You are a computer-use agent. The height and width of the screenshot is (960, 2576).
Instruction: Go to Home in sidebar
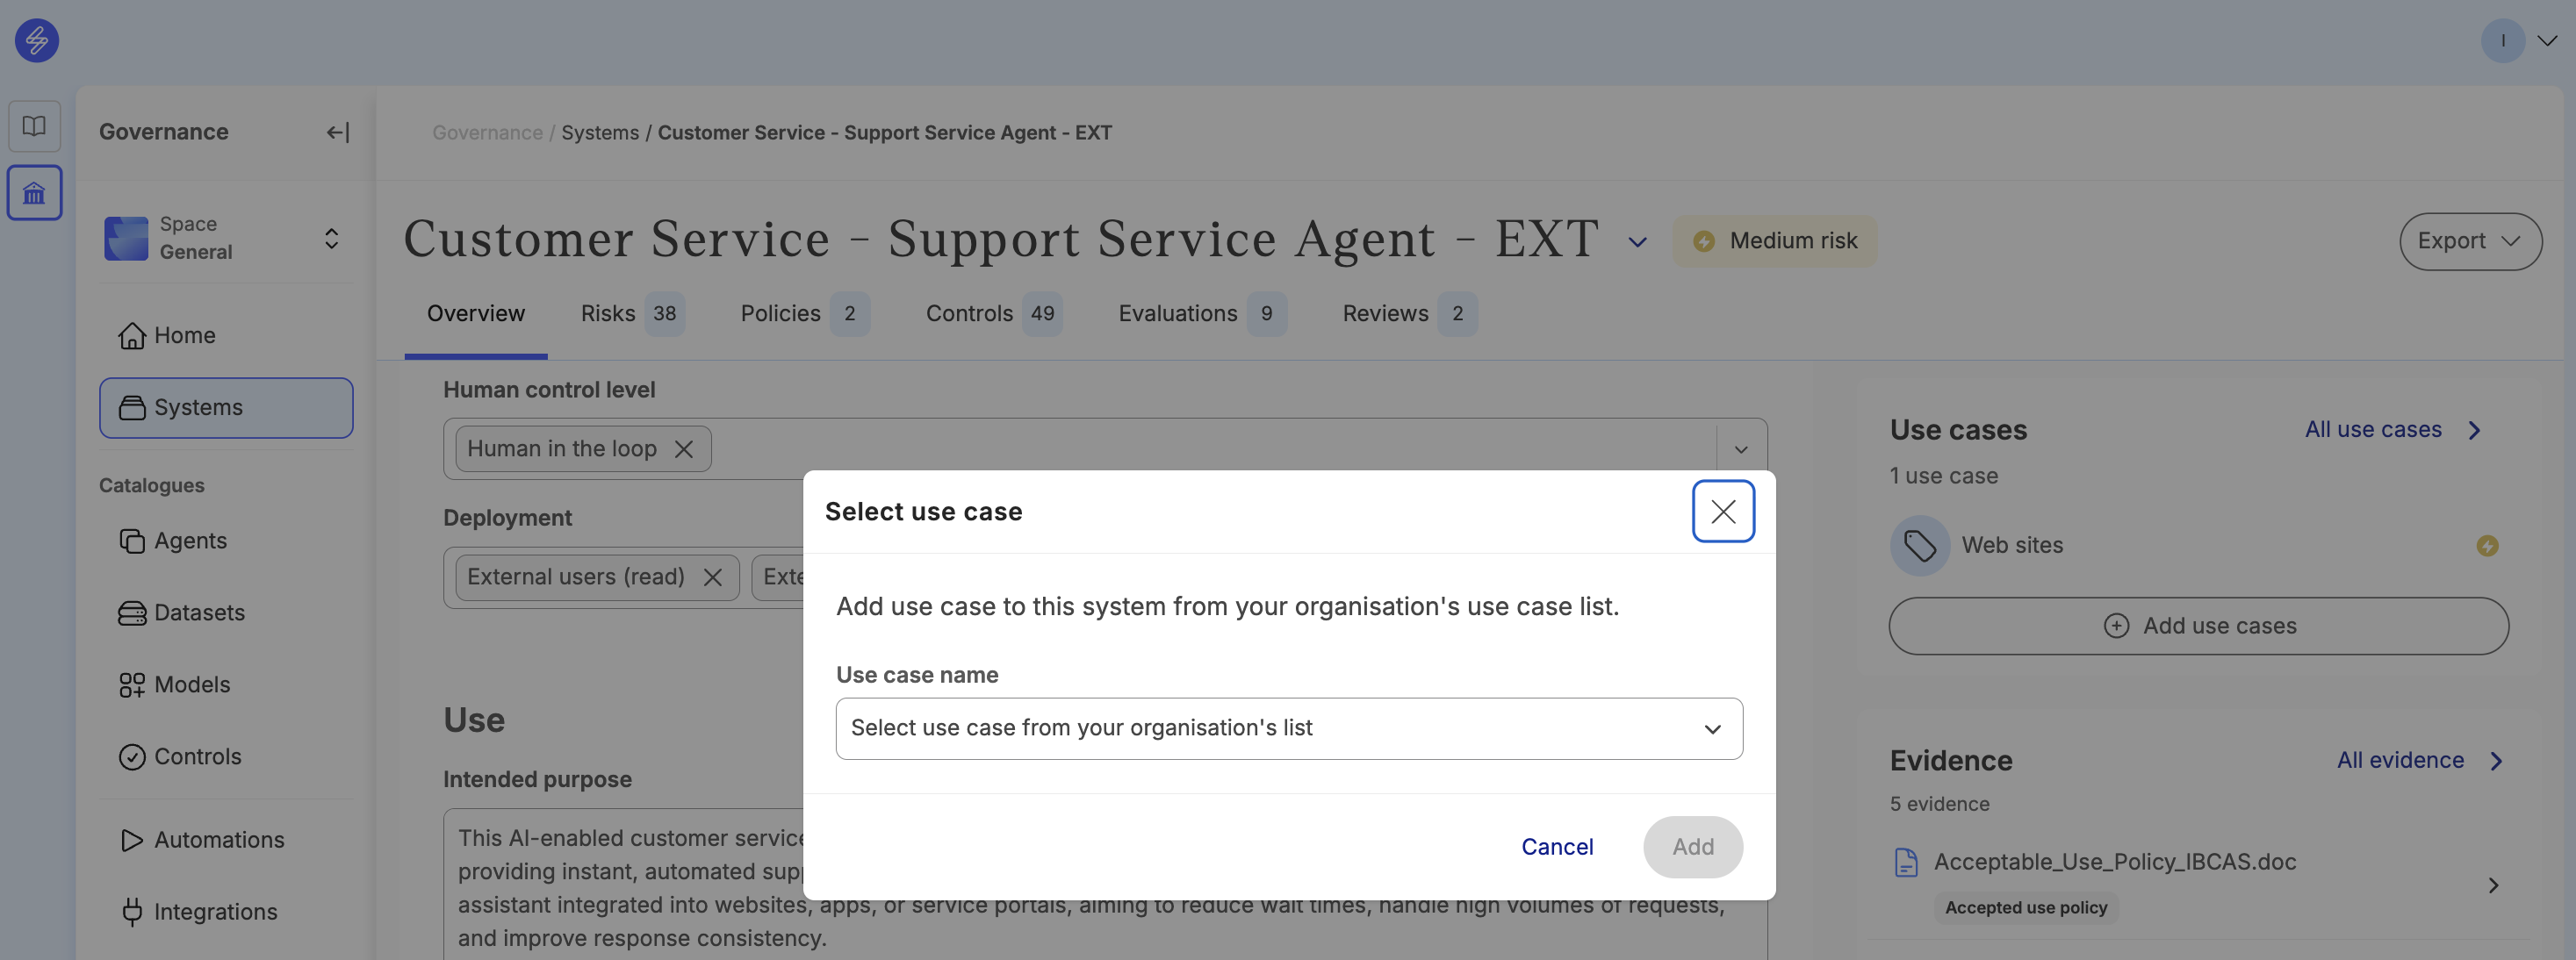click(226, 336)
